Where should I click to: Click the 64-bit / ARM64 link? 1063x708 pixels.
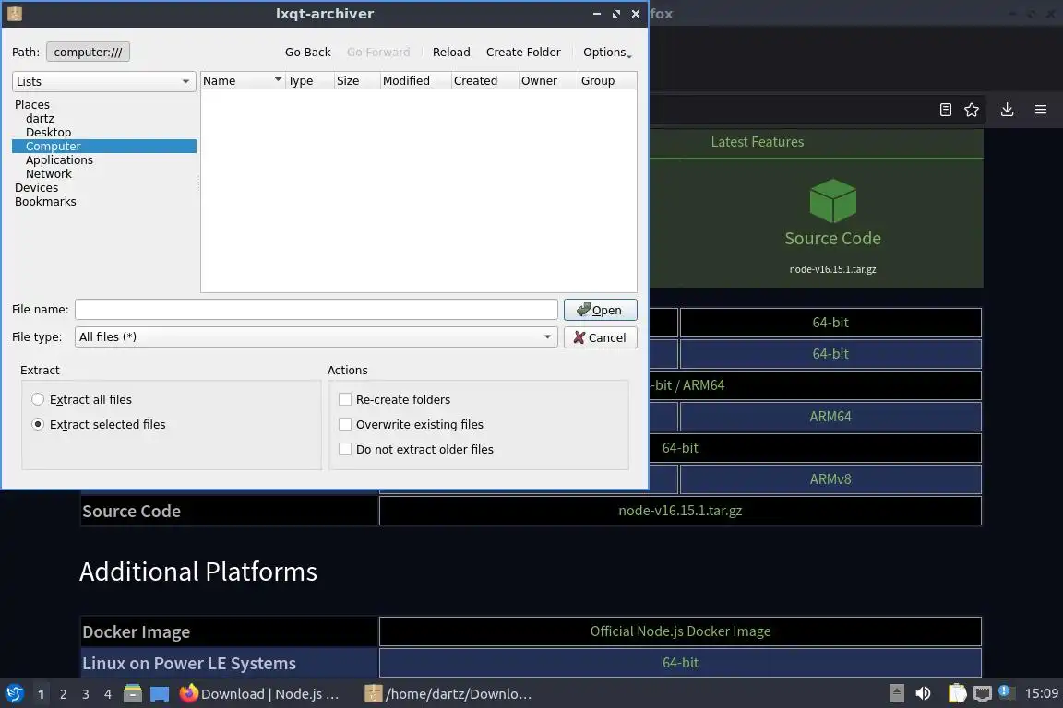[x=687, y=385]
